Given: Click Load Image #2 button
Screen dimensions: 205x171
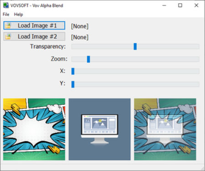Looking at the screenshot, I should 34,36.
